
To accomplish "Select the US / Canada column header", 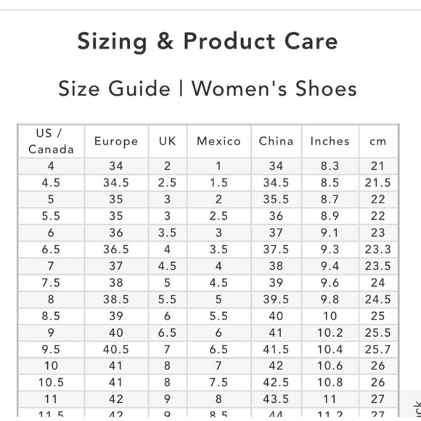I will pyautogui.click(x=51, y=142).
